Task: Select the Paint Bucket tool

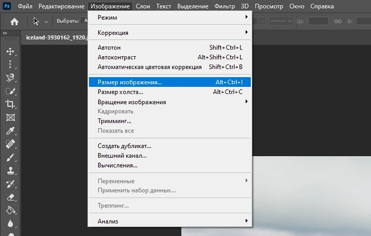Action: tap(10, 210)
